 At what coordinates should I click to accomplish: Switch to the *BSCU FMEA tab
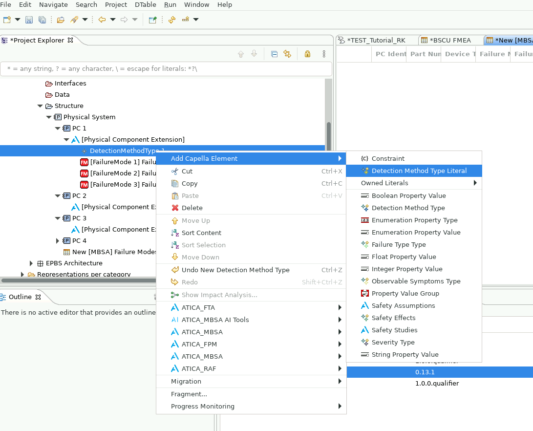(450, 40)
